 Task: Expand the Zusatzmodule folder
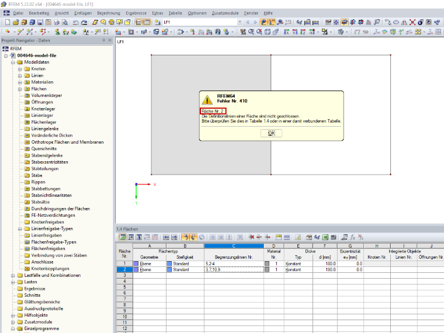point(12,322)
